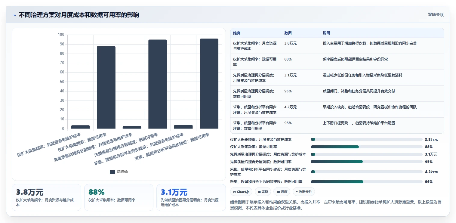
Task: Click the tallest 96 chart bar
Action: pos(209,84)
